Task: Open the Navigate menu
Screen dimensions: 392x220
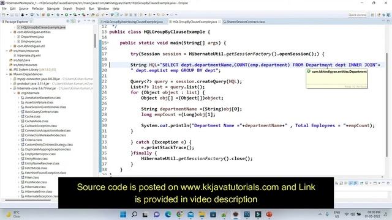Action: (x=53, y=9)
